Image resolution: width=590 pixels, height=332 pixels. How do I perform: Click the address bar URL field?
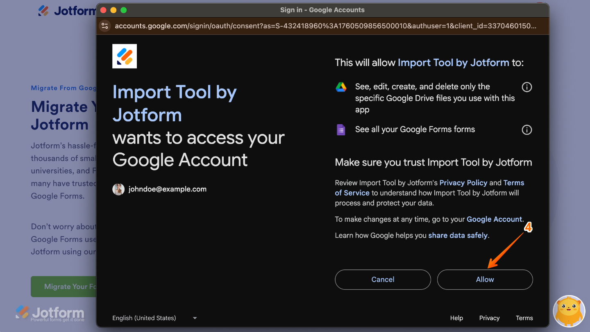tap(324, 26)
